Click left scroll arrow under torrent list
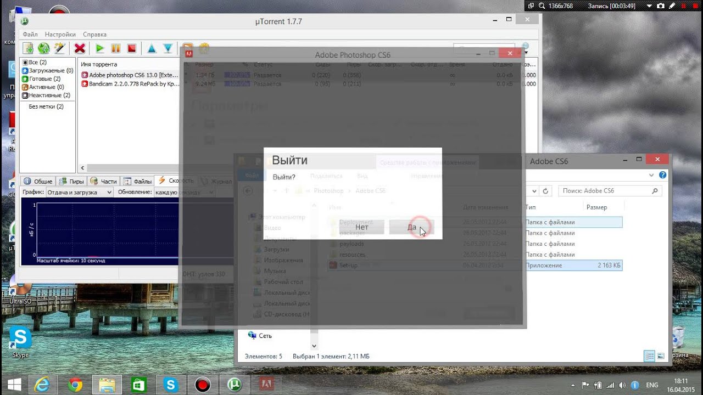703x395 pixels. (x=82, y=168)
